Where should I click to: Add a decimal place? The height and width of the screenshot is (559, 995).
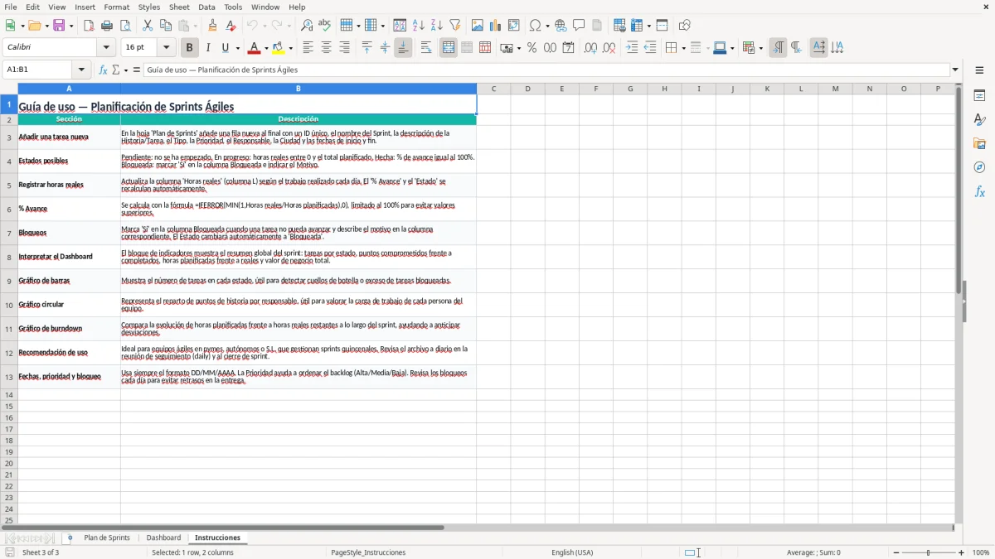(x=590, y=48)
